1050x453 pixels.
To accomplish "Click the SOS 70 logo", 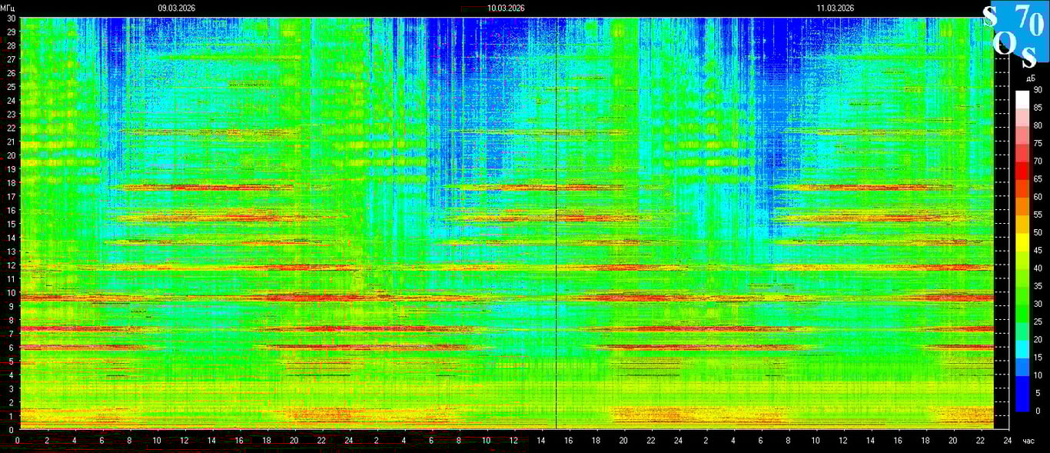I will (1015, 35).
